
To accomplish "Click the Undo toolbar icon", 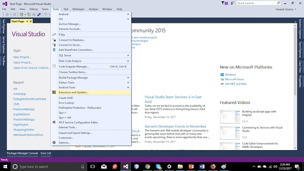I will (x=46, y=15).
